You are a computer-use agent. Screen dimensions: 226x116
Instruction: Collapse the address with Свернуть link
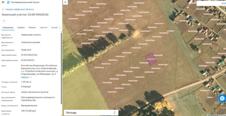(x=25, y=77)
